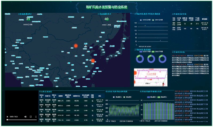The height and width of the screenshot is (127, 213).
Task: Enter fullscreen mode on the video player
Action: tap(31, 117)
